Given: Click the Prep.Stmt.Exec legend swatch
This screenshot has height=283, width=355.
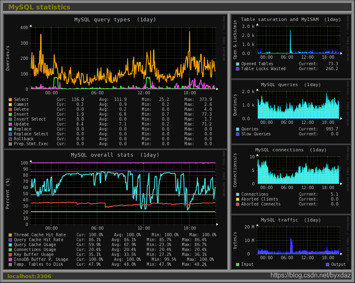Looking at the screenshot, I should (x=10, y=144).
